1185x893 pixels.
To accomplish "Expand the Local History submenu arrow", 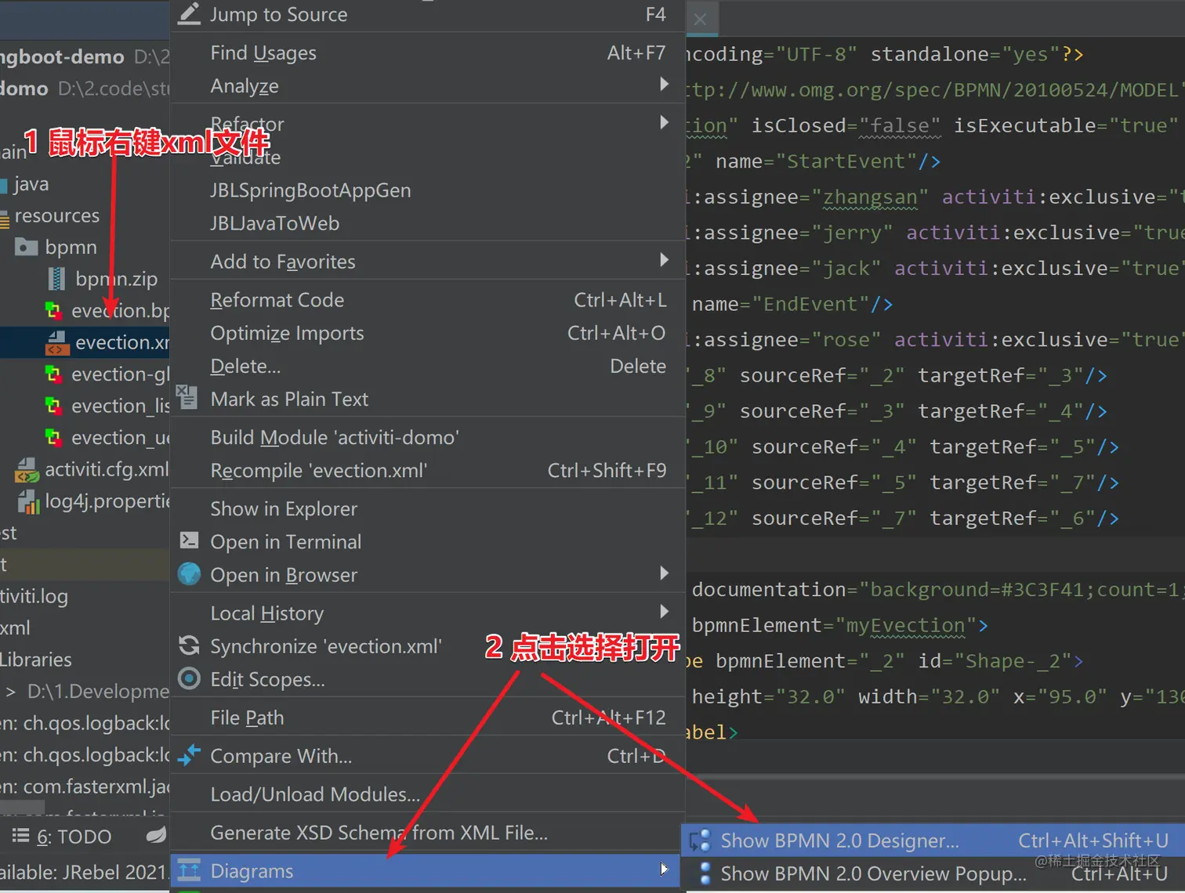I will pyautogui.click(x=664, y=611).
